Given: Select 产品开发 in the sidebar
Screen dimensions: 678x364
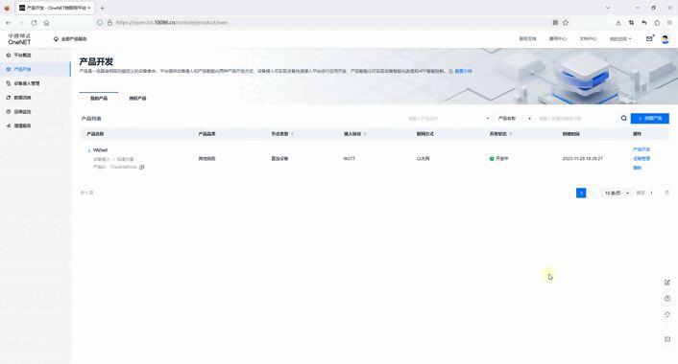Looking at the screenshot, I should (35, 69).
